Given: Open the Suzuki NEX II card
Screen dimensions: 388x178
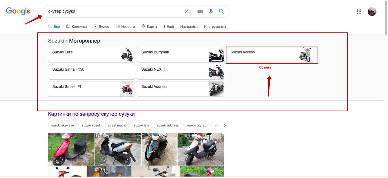Looking at the screenshot, I should tap(180, 72).
